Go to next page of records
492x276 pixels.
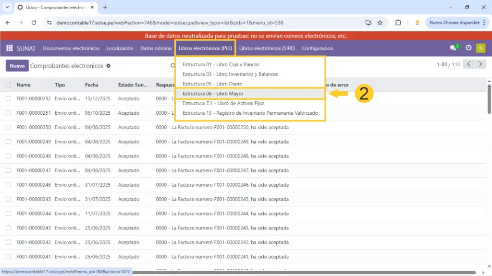480,64
